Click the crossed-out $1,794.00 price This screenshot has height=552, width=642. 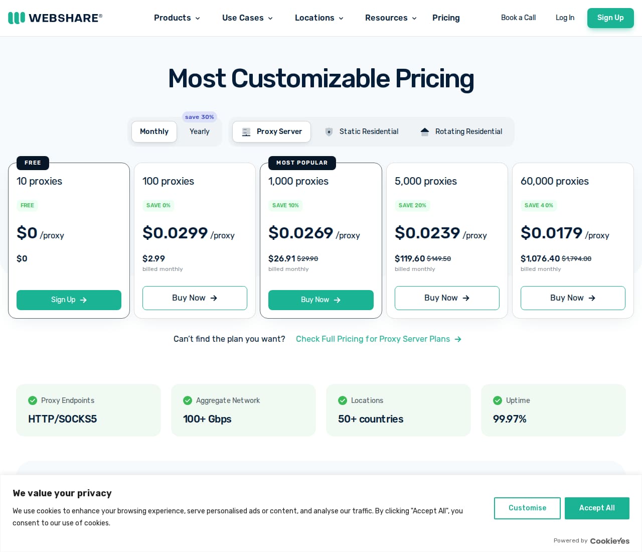576,259
